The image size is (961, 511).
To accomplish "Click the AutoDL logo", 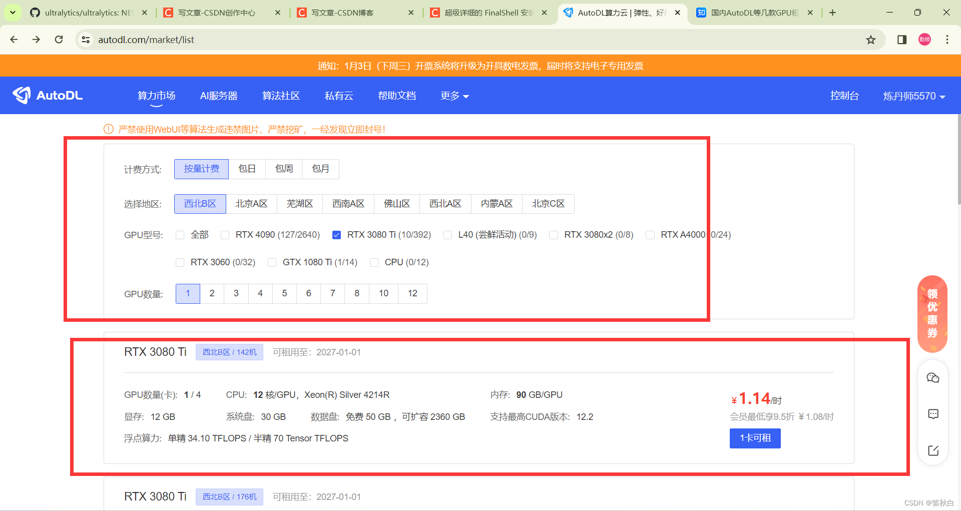I will coord(48,95).
